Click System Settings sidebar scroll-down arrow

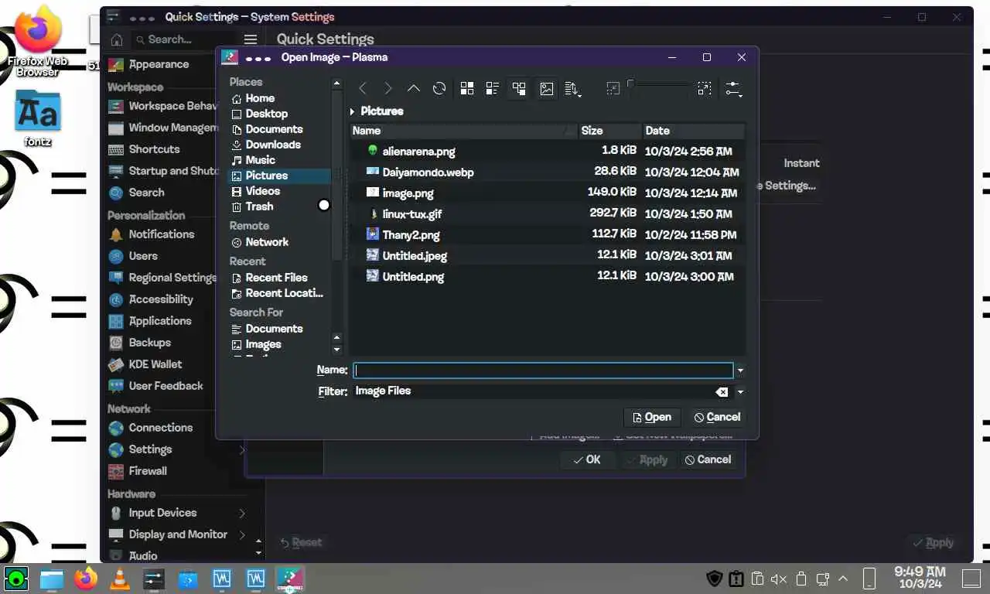[258, 553]
